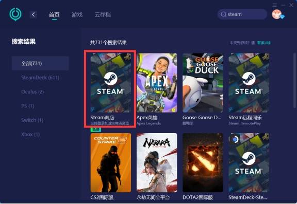The width and height of the screenshot is (297, 204).
Task: Open the CS2国际服 cover thumbnail
Action: click(111, 163)
